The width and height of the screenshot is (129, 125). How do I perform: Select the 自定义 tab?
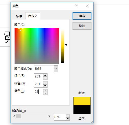click(33, 16)
